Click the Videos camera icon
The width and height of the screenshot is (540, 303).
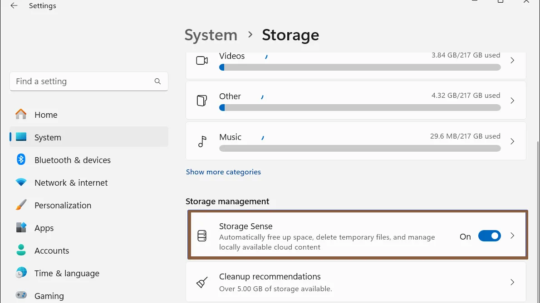coord(202,60)
